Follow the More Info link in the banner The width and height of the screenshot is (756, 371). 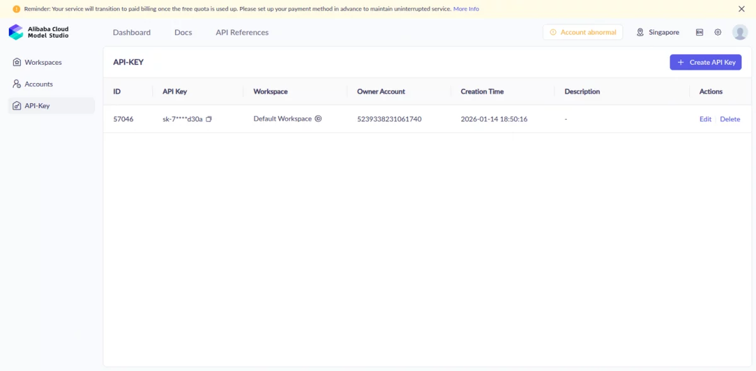pos(466,9)
